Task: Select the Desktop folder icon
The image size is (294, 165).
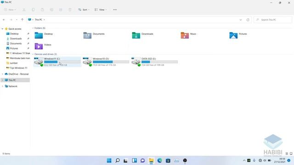Action: pyautogui.click(x=39, y=35)
